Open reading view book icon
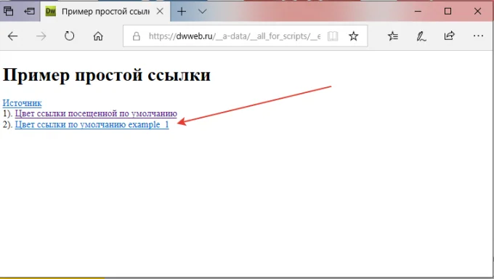 (x=333, y=36)
